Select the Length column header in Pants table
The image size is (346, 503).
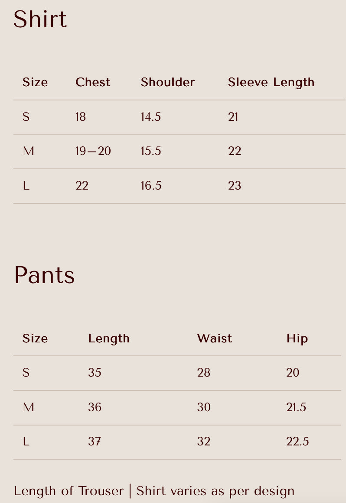click(109, 339)
